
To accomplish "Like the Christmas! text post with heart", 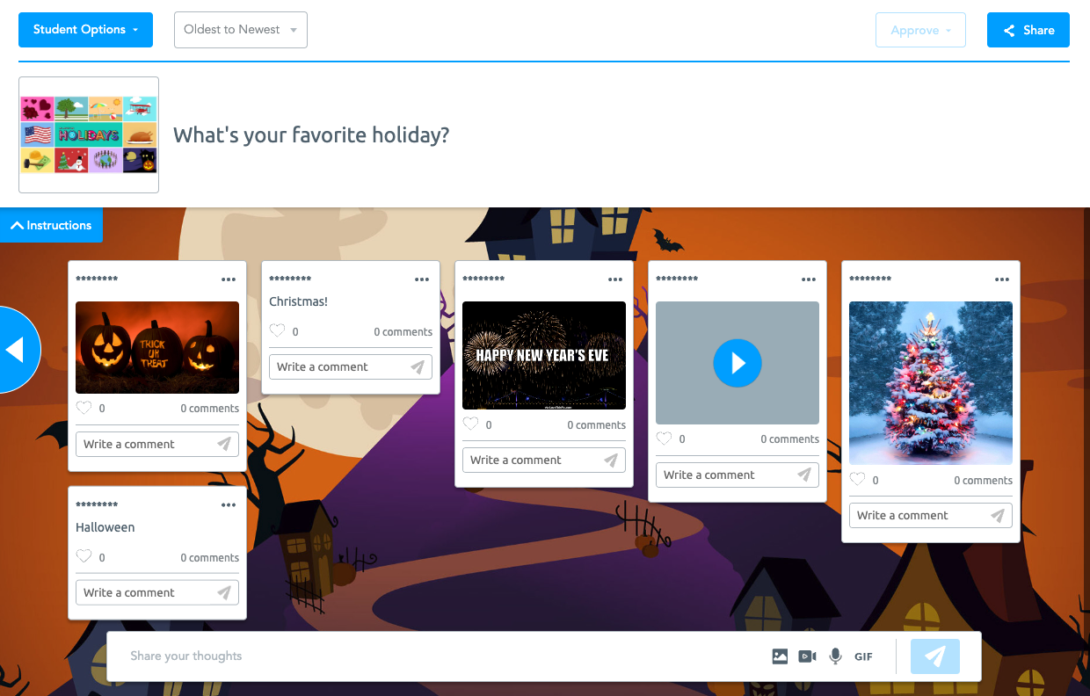I will (x=277, y=331).
